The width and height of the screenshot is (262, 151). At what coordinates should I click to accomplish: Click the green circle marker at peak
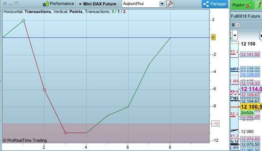point(23,21)
